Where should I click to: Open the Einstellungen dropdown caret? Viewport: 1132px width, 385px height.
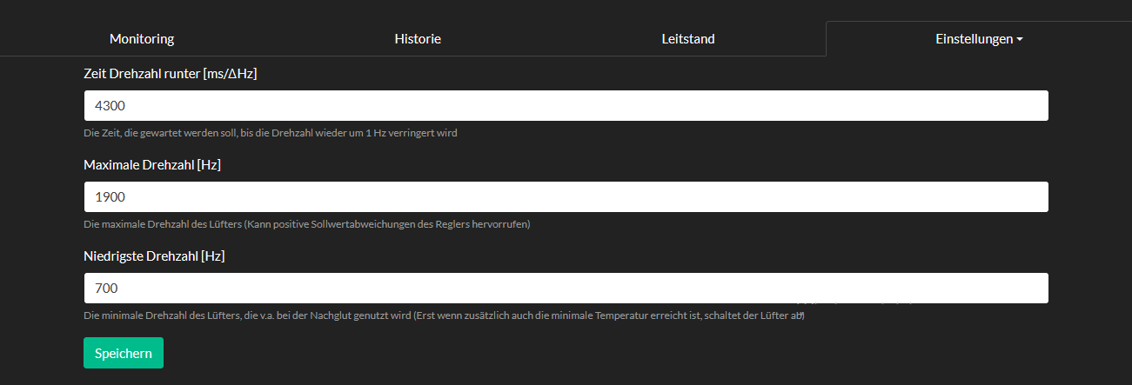[1019, 40]
